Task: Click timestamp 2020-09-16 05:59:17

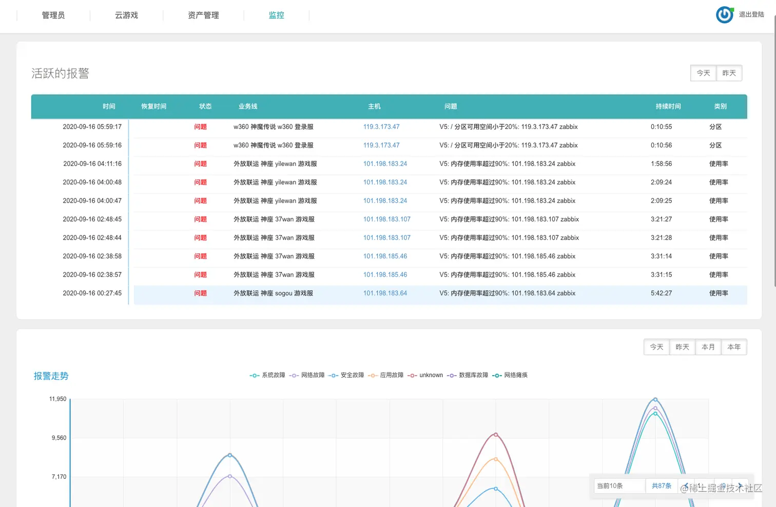Action: click(92, 127)
